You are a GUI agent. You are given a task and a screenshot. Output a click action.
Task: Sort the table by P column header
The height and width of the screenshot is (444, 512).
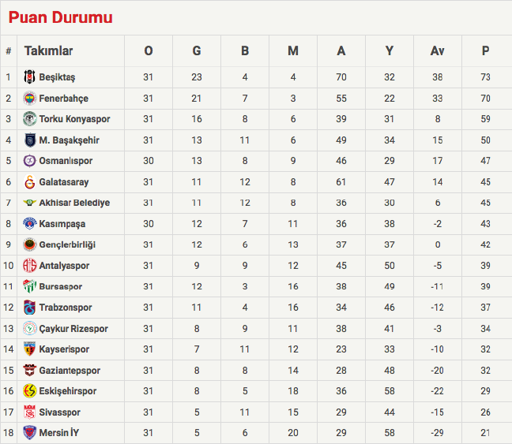pos(485,51)
